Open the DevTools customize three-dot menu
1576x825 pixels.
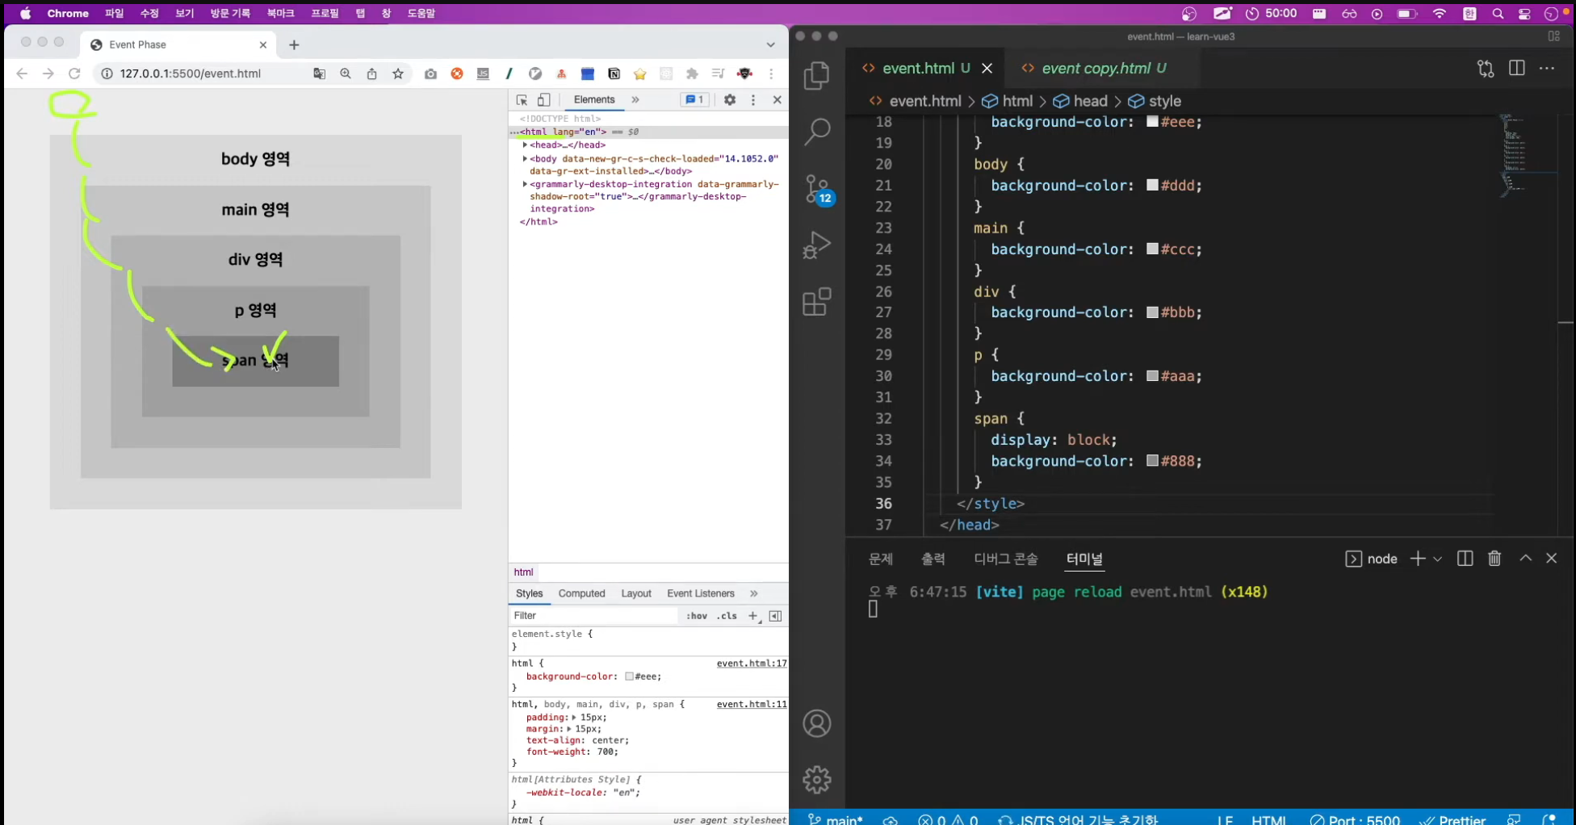click(753, 100)
